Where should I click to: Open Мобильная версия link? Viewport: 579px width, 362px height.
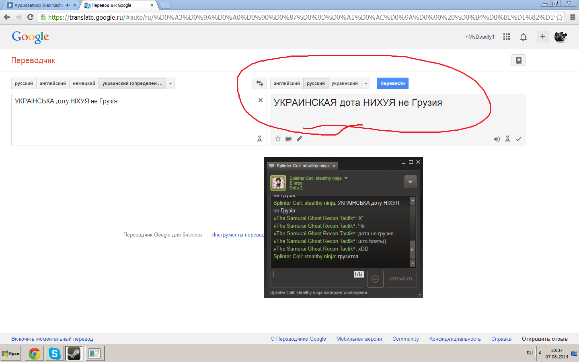point(359,339)
